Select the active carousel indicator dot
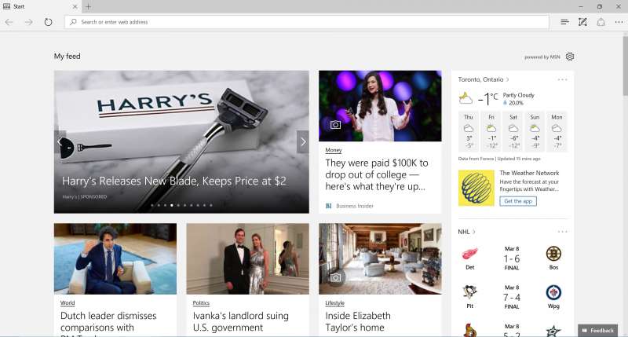The image size is (628, 337). pos(172,205)
